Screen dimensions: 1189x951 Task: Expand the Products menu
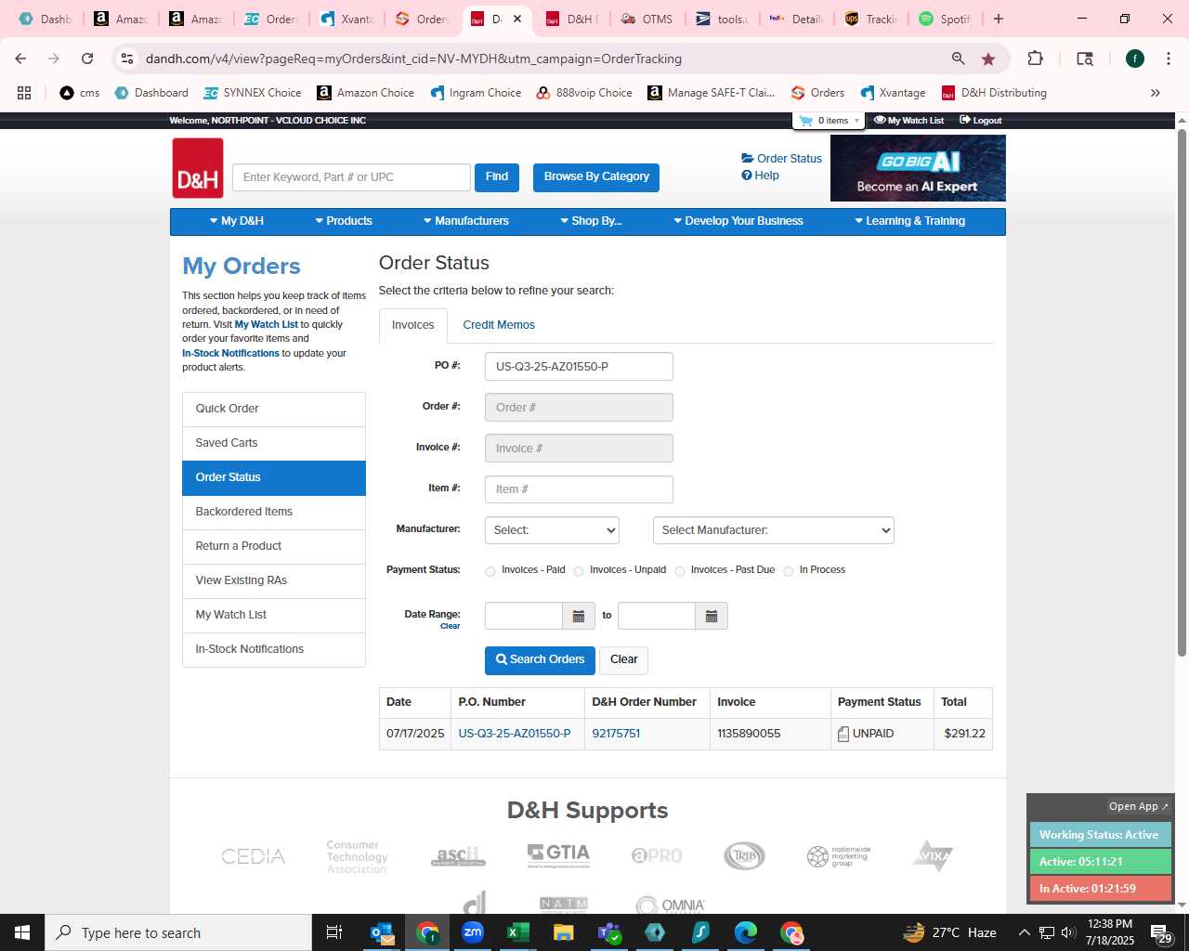coord(343,221)
